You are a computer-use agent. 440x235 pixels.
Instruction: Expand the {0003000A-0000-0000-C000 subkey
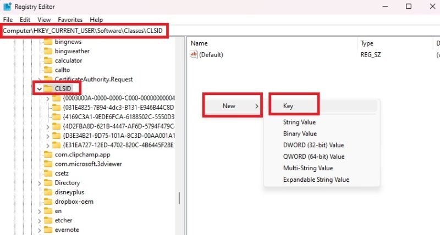[x=48, y=98]
